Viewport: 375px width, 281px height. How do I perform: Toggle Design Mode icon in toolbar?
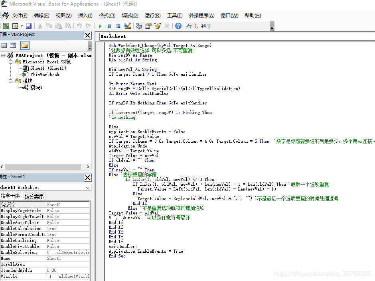click(128, 26)
